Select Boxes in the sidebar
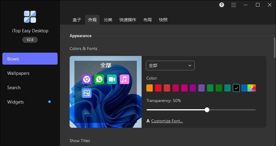The height and width of the screenshot is (146, 276). coord(30,59)
